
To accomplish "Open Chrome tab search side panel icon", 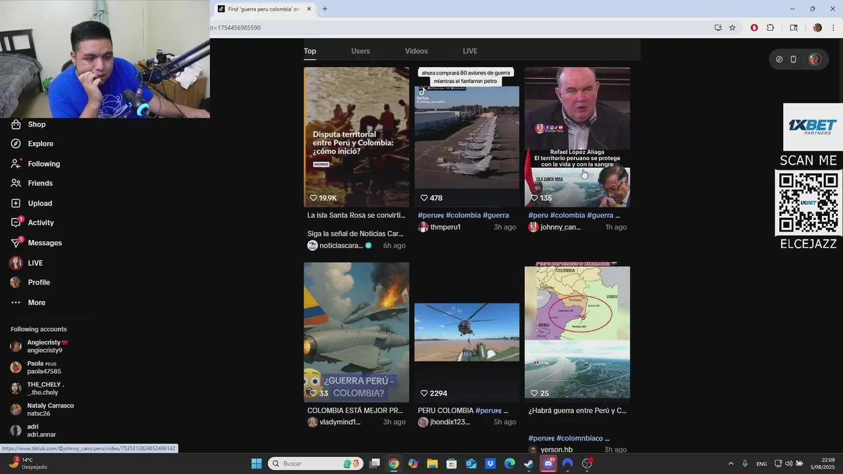I will [x=794, y=28].
